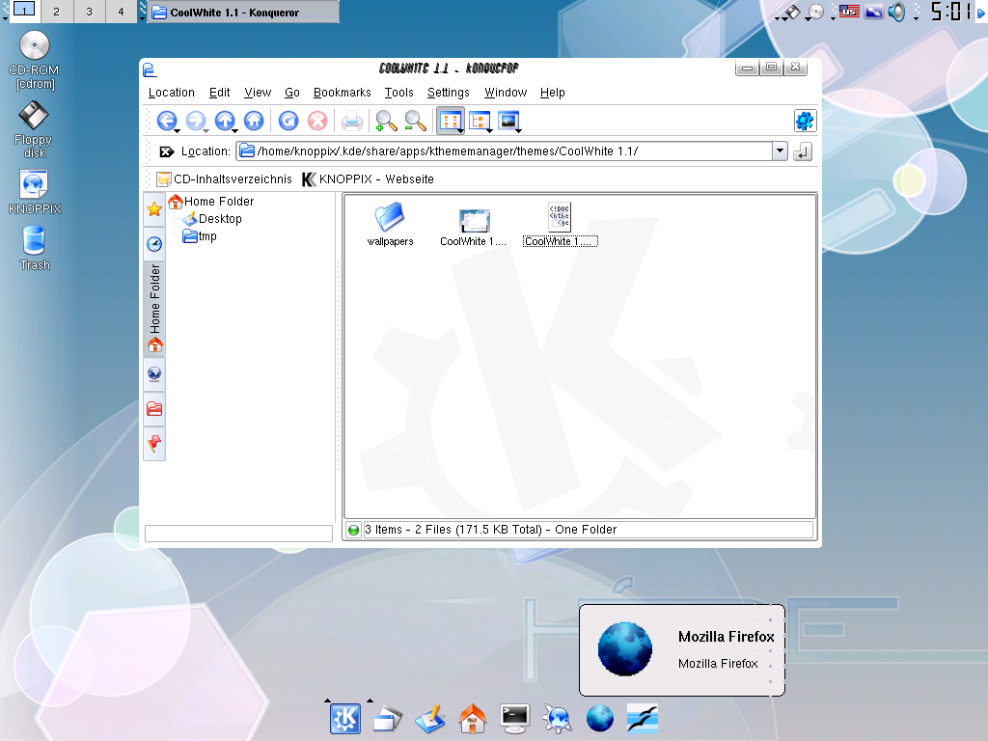Click into the Location address field
This screenshot has height=741, width=988.
[x=506, y=151]
